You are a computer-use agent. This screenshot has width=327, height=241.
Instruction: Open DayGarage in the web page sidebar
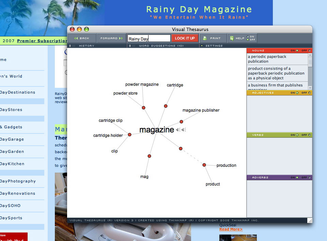coord(12,139)
